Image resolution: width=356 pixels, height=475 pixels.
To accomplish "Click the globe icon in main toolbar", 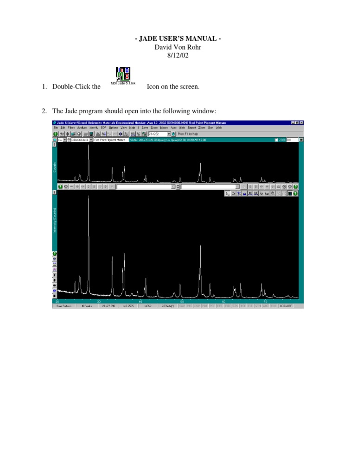I will pos(144,134).
